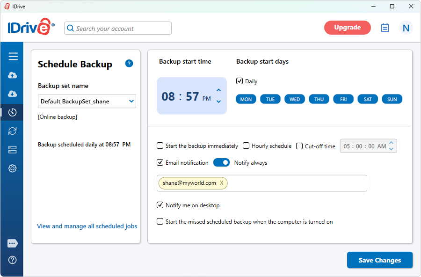
Task: Remove shane@myworld.com email tag
Action: (x=222, y=183)
